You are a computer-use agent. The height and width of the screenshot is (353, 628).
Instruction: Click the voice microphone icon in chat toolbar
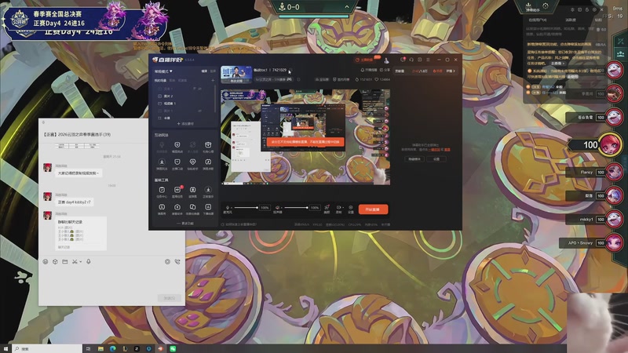[89, 262]
